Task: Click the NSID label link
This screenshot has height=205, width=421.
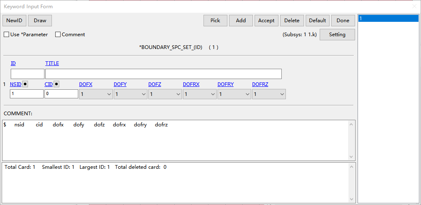Action: [16, 84]
